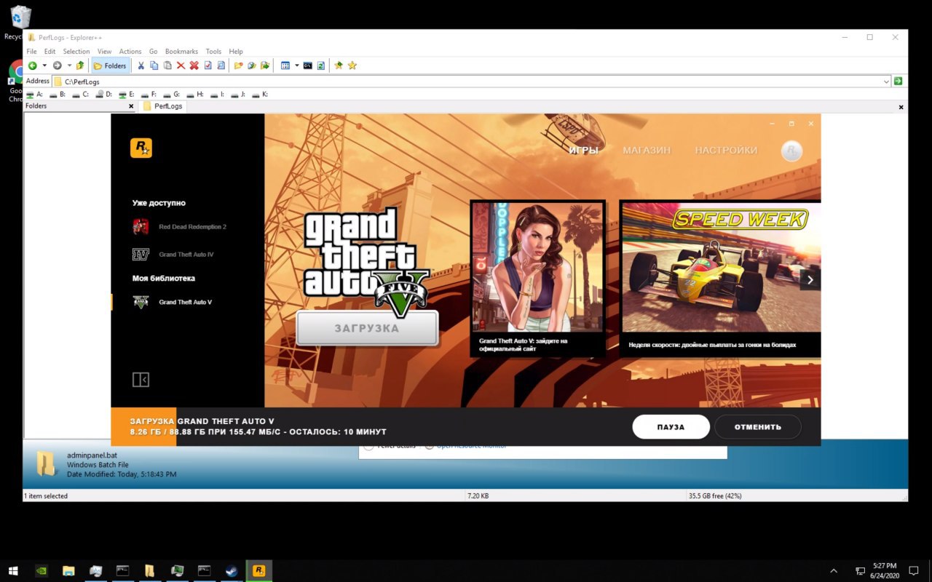
Task: Toggle the Folders pane button
Action: click(x=110, y=65)
